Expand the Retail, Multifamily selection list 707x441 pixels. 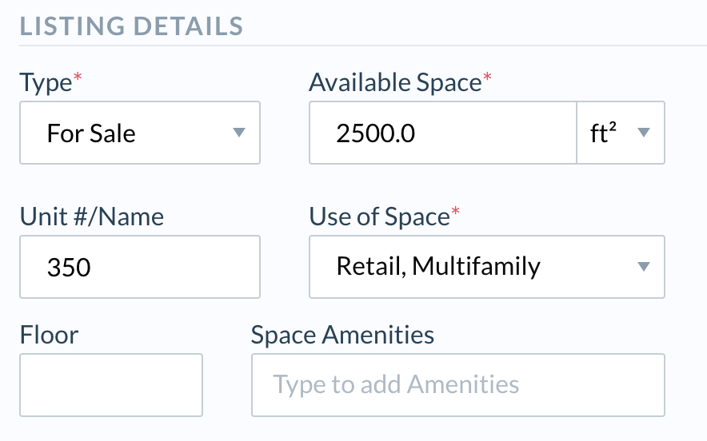pos(486,267)
